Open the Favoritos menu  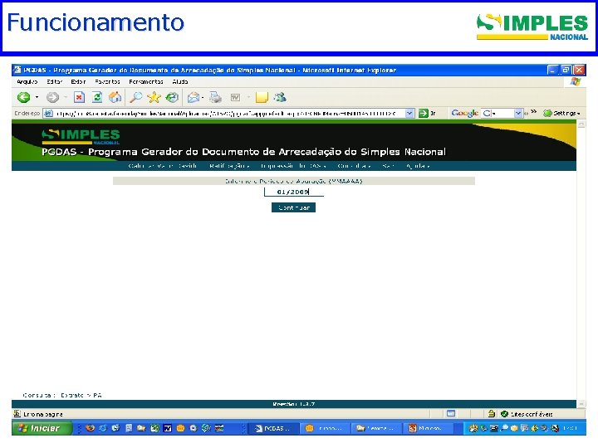pyautogui.click(x=107, y=81)
